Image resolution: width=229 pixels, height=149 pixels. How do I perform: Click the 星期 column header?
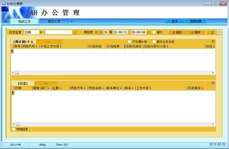[36, 88]
